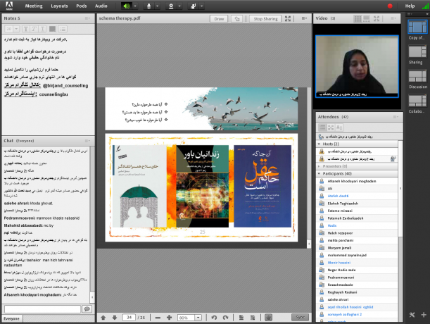Click the page number field showing 24
Viewport: 430px width, 324px height.
coord(129,318)
